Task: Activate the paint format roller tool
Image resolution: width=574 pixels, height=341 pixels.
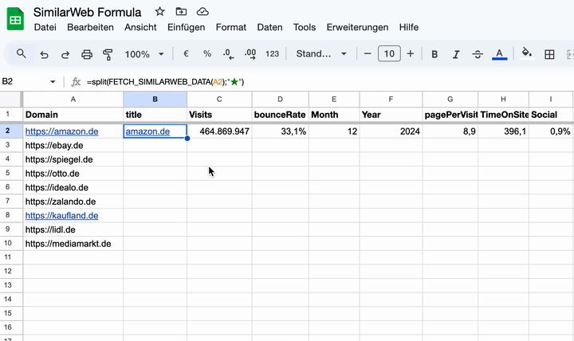Action: coord(108,54)
